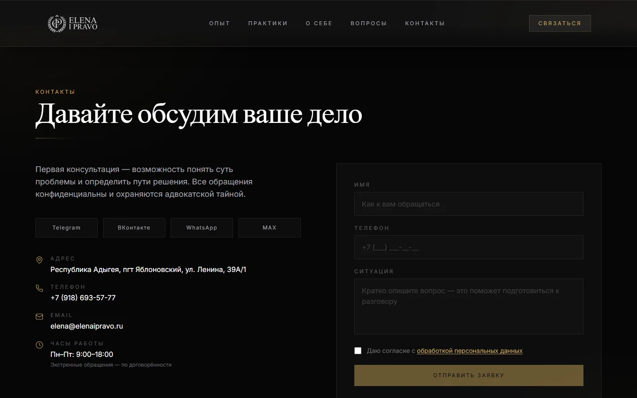Click the working hours clock icon

point(39,345)
